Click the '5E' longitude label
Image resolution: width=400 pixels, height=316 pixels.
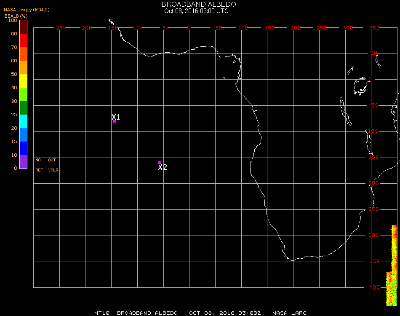pyautogui.click(x=219, y=28)
